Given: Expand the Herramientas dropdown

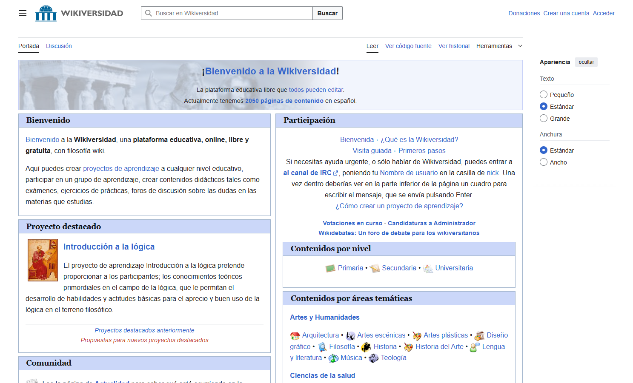Looking at the screenshot, I should (499, 46).
